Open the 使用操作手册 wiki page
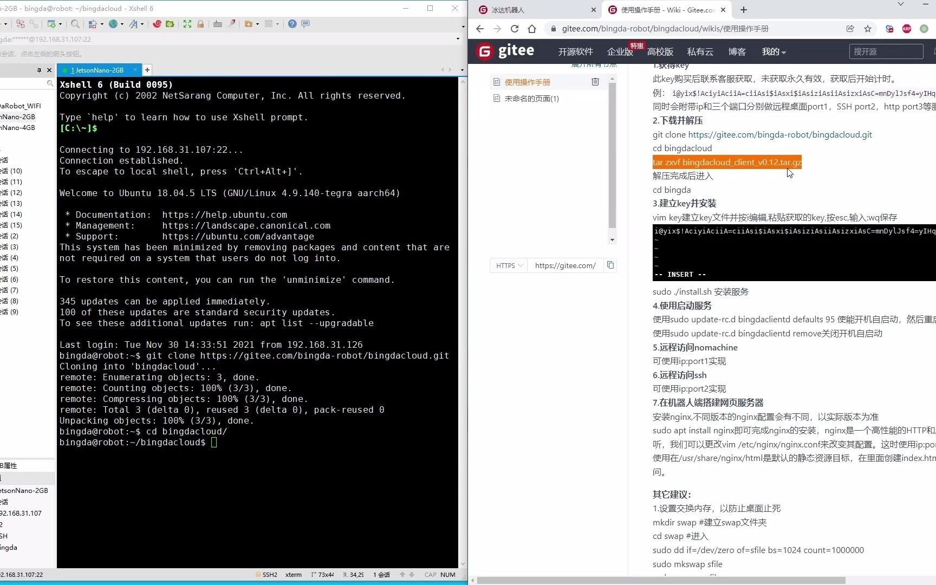 point(527,82)
